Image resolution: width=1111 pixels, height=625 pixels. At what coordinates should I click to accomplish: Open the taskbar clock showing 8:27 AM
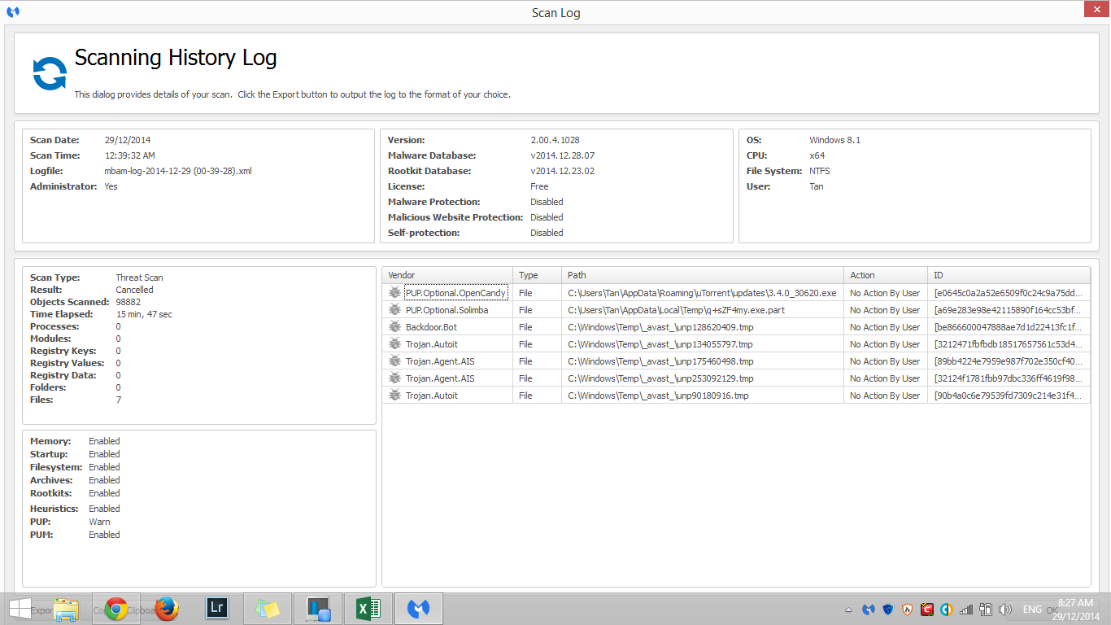pyautogui.click(x=1075, y=609)
